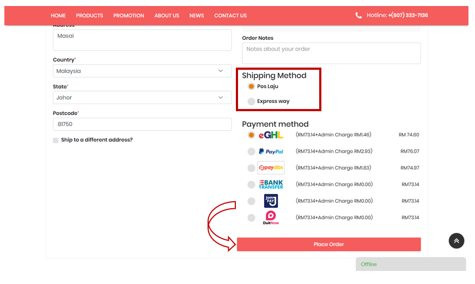This screenshot has width=475, height=284.
Task: Click the paydibs logo
Action: (x=271, y=168)
